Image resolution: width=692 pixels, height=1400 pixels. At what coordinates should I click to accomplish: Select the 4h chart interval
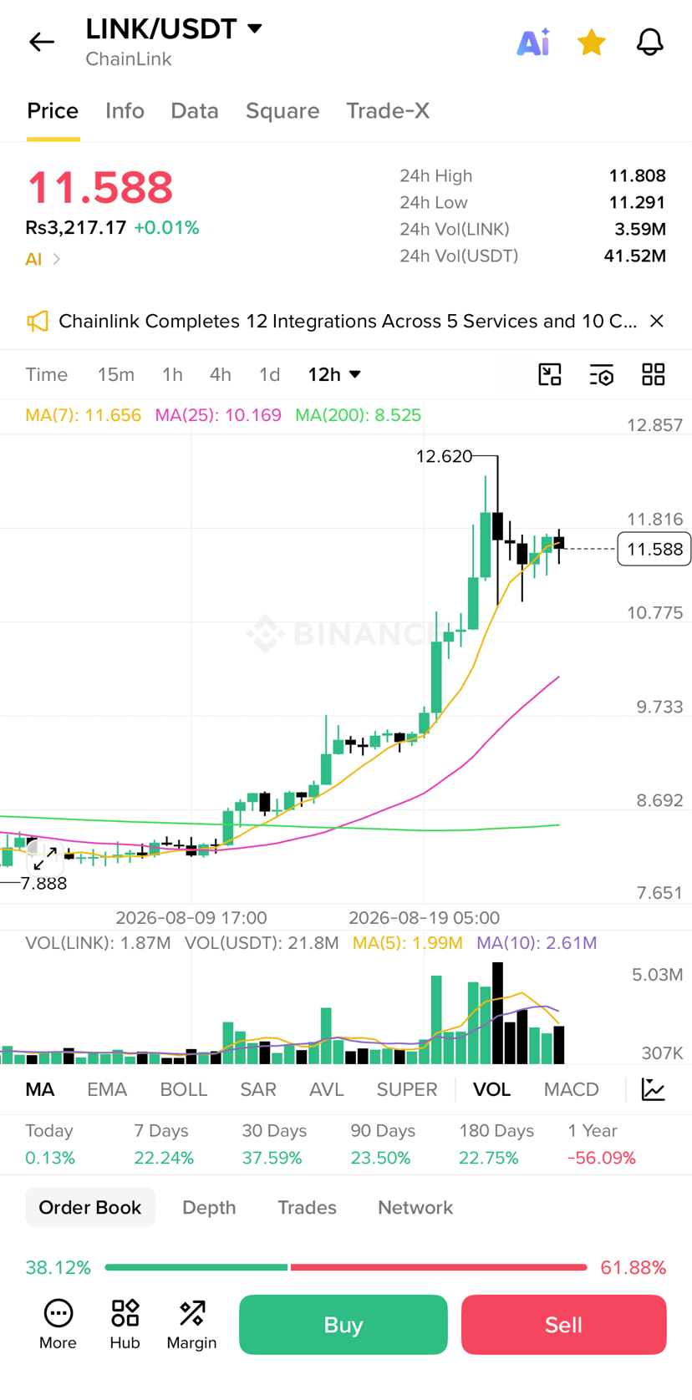pos(221,374)
